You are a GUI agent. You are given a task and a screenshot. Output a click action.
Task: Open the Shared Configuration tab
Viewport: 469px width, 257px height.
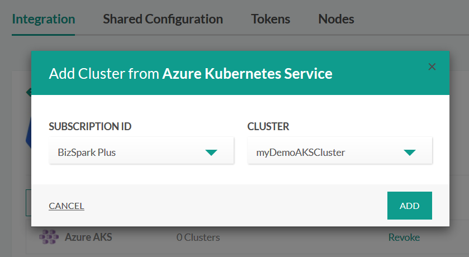click(x=163, y=19)
